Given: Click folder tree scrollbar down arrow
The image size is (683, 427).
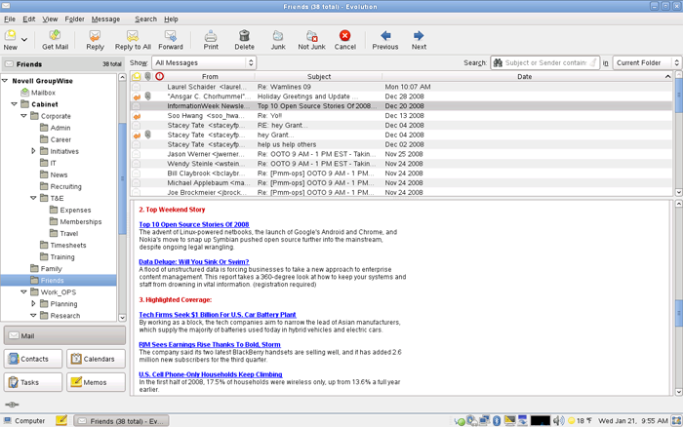Looking at the screenshot, I should coord(122,318).
